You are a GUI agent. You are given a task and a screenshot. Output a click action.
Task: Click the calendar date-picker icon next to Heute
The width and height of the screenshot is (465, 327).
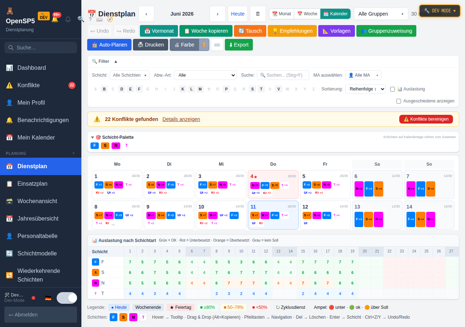click(258, 14)
